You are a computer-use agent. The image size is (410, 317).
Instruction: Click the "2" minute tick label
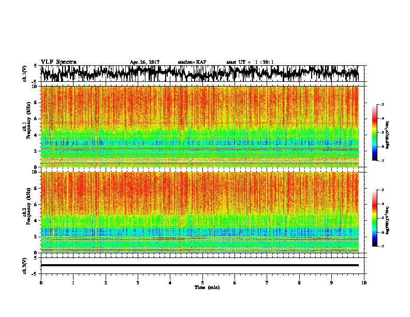point(106,283)
